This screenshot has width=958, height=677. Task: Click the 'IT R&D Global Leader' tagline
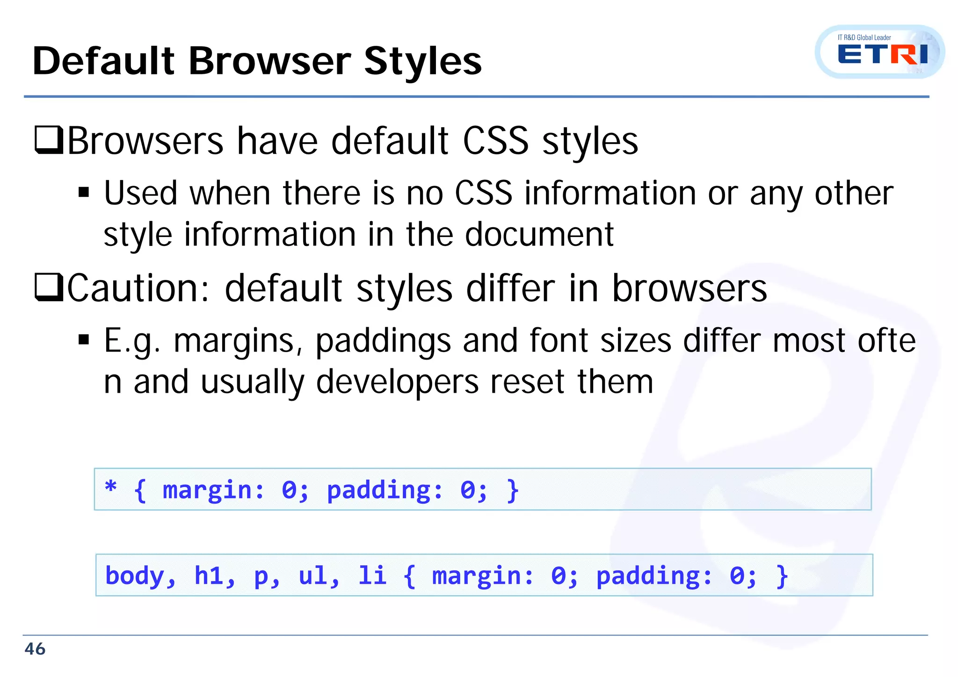(x=864, y=37)
